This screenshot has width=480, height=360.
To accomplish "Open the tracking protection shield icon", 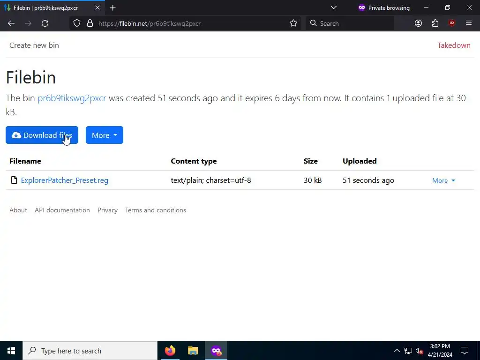I will (77, 23).
